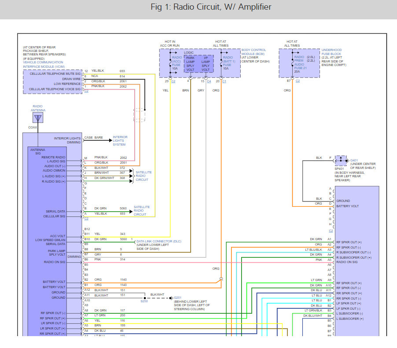This screenshot has height=348, width=397.
Task: Open the G401 ground location link
Action: (354, 161)
